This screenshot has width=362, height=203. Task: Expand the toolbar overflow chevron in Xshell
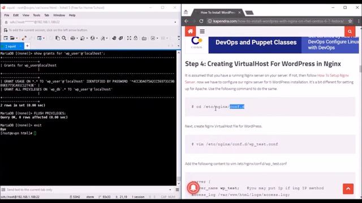click(x=179, y=38)
